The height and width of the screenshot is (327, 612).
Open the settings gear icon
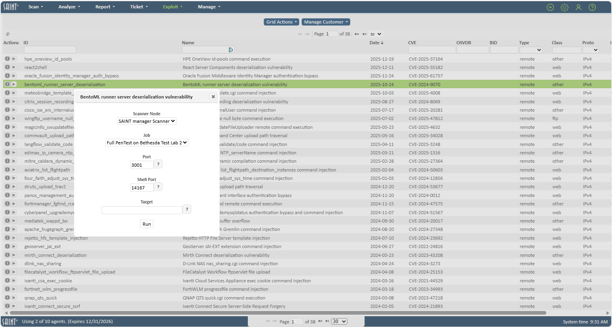tap(565, 7)
